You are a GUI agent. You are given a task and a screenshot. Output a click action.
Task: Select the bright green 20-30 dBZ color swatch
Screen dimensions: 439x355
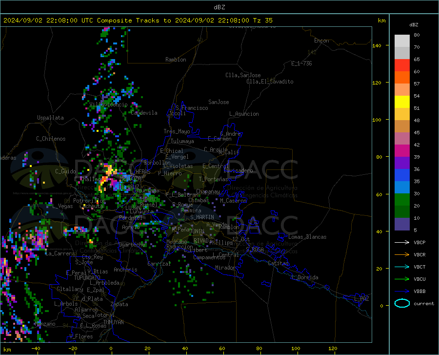coord(402,200)
